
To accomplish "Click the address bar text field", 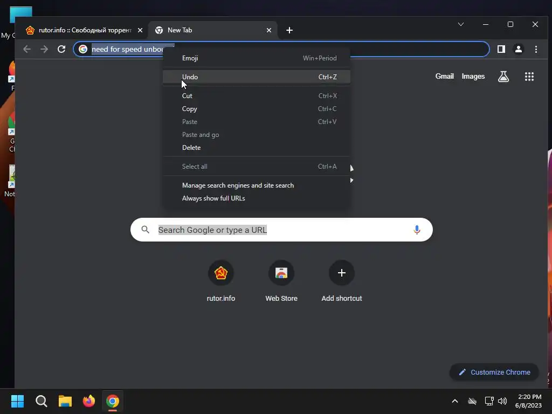I will tap(281, 49).
